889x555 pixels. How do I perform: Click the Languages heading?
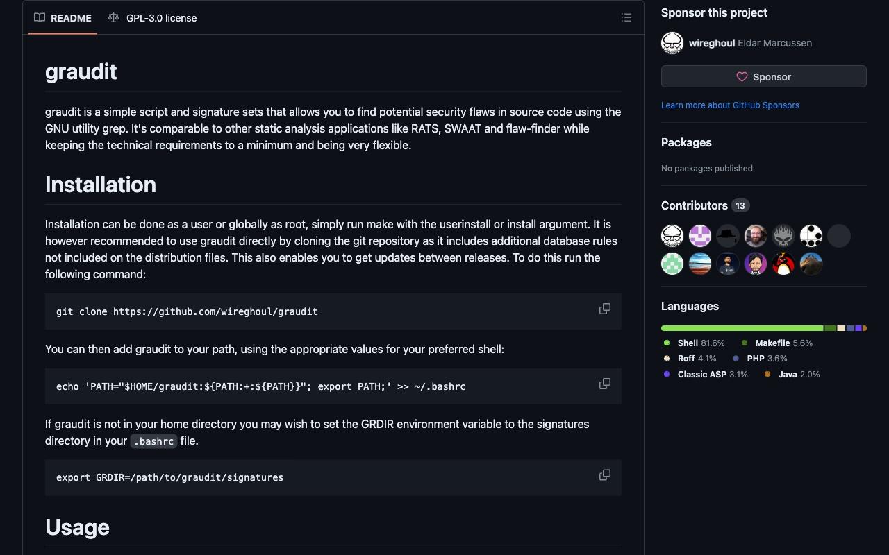(x=690, y=306)
